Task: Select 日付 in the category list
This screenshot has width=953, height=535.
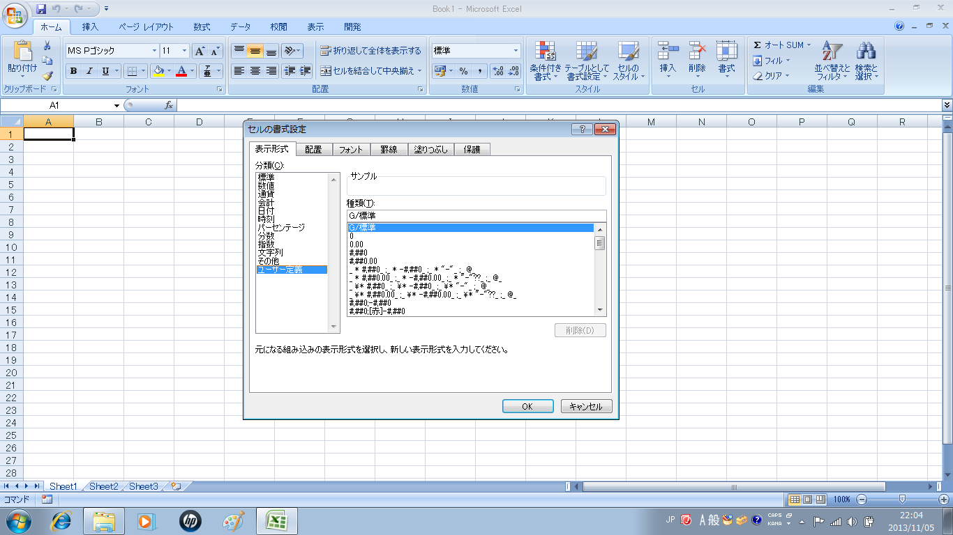Action: tap(266, 211)
